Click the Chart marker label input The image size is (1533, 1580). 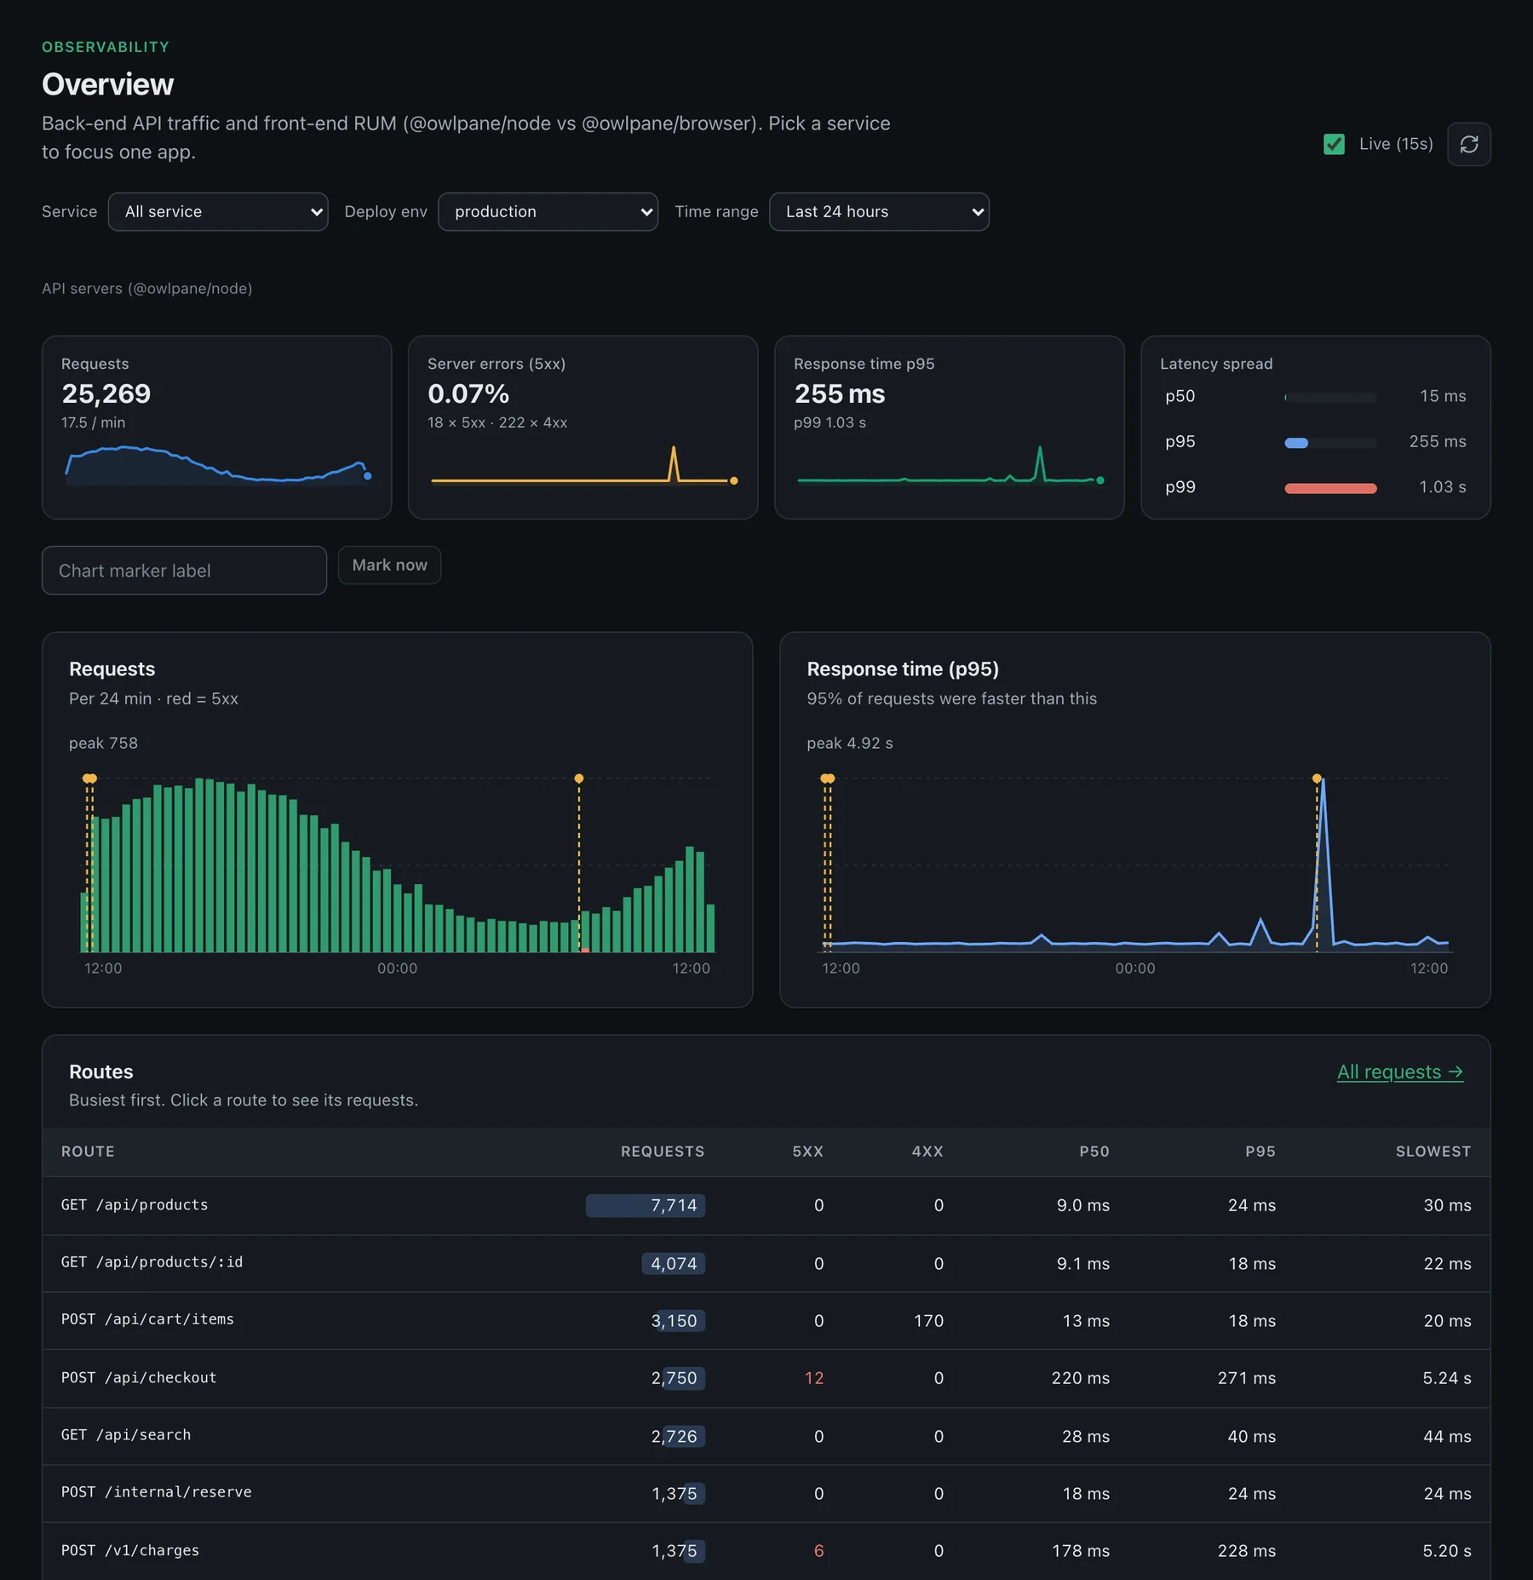coord(184,571)
